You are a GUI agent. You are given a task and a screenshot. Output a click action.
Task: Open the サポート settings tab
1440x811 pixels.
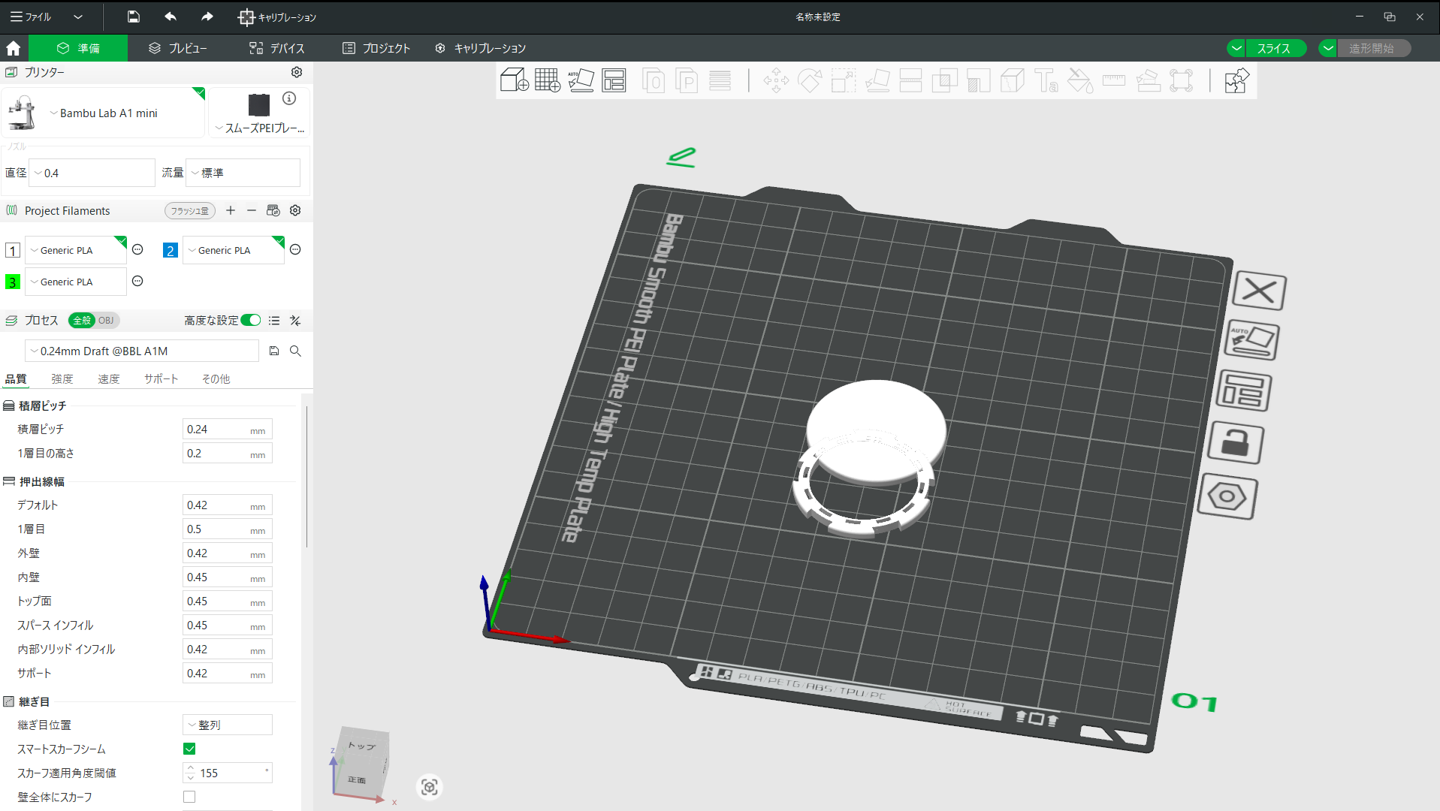click(161, 378)
